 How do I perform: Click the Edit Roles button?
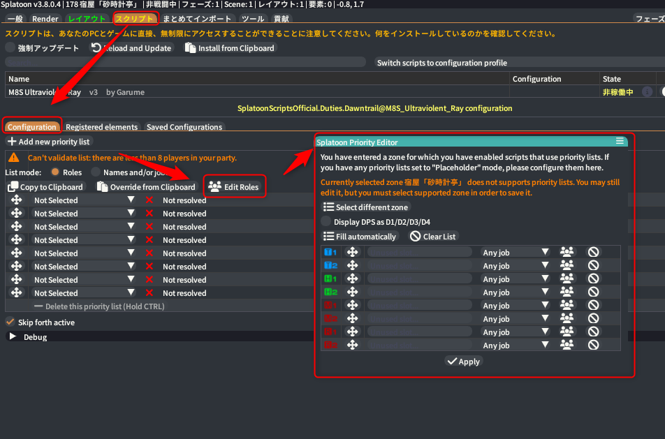point(234,186)
